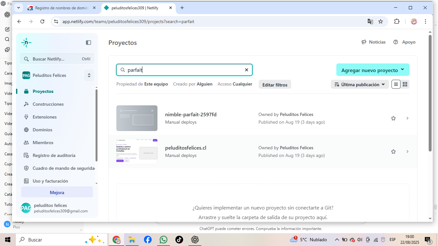438x246 pixels.
Task: Launch Facebook from the taskbar
Action: point(148,240)
